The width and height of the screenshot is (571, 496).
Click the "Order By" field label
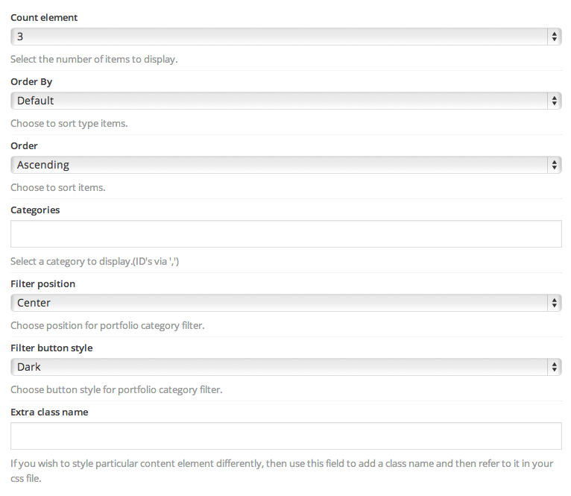coord(31,82)
